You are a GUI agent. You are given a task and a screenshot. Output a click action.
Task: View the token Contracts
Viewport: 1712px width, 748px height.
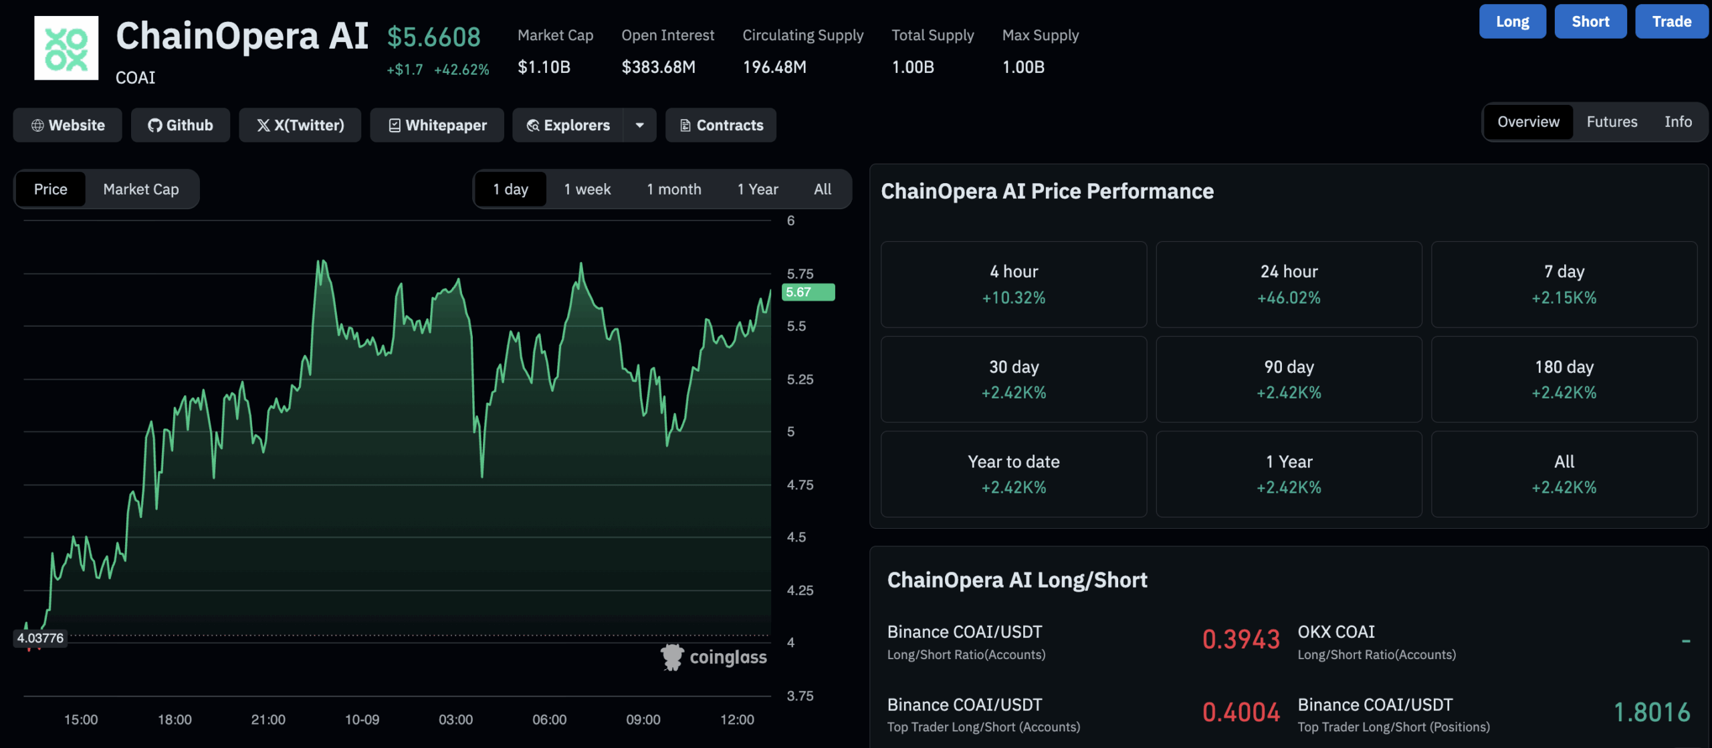coord(720,125)
